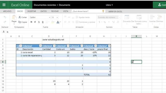166x93 pixels.
Task: Select column K header
Action: pos(136,36)
